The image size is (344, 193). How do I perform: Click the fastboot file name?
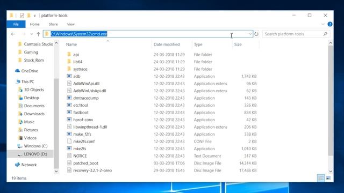(x=81, y=112)
